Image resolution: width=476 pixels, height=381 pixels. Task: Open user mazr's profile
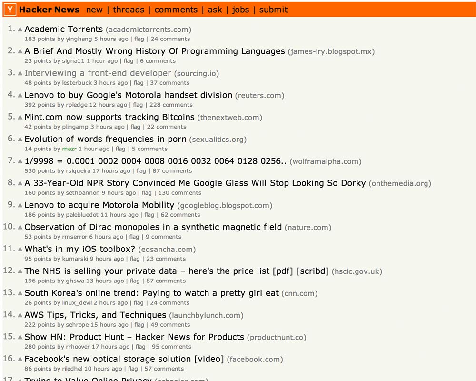pos(69,149)
